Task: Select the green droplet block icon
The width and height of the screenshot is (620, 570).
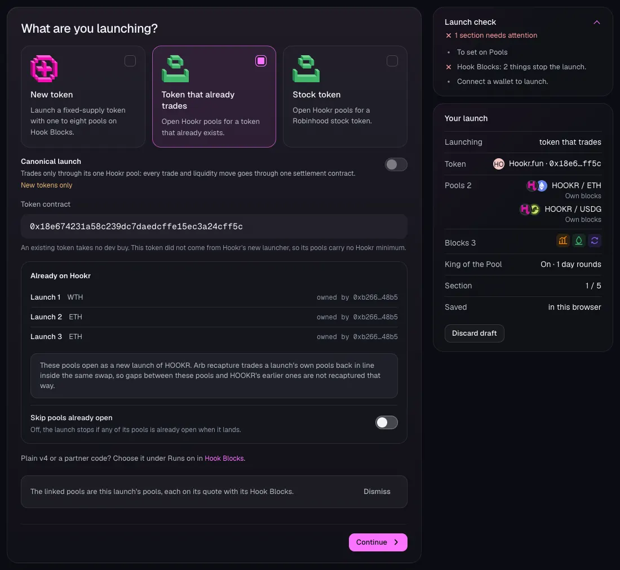Action: pyautogui.click(x=578, y=240)
